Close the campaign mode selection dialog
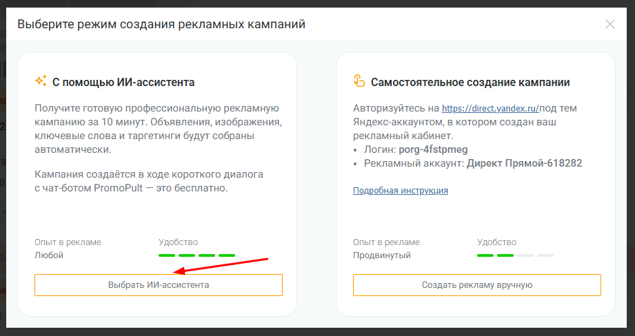 [x=609, y=24]
